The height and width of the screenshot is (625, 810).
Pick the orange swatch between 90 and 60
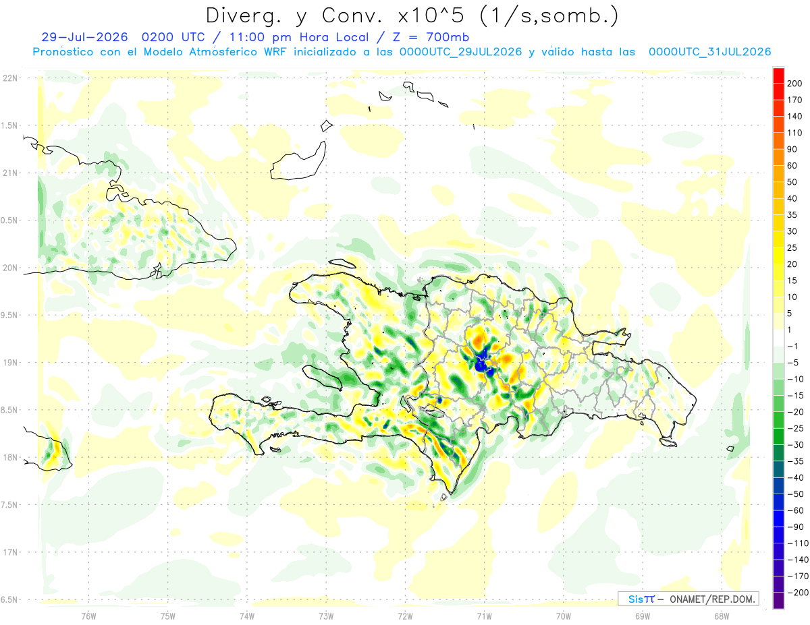coord(778,158)
